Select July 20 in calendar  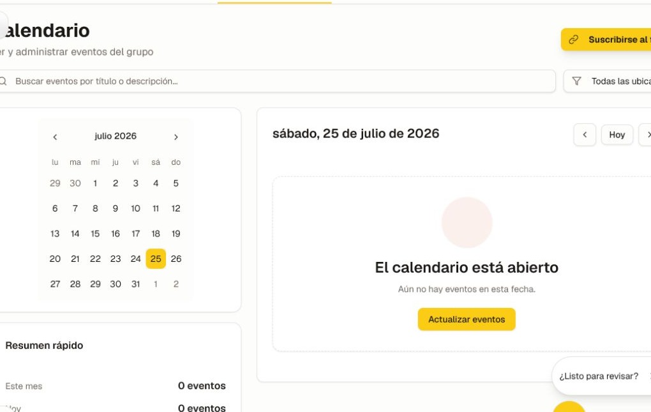[55, 259]
